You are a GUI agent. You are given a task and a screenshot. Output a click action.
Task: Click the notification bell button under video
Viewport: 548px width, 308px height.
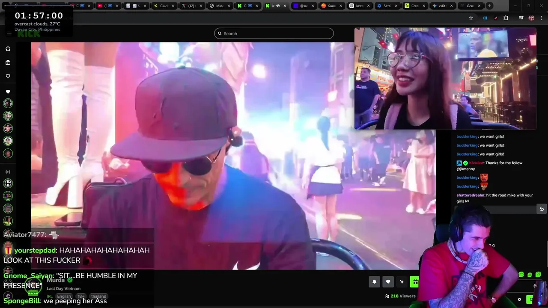coord(374,281)
